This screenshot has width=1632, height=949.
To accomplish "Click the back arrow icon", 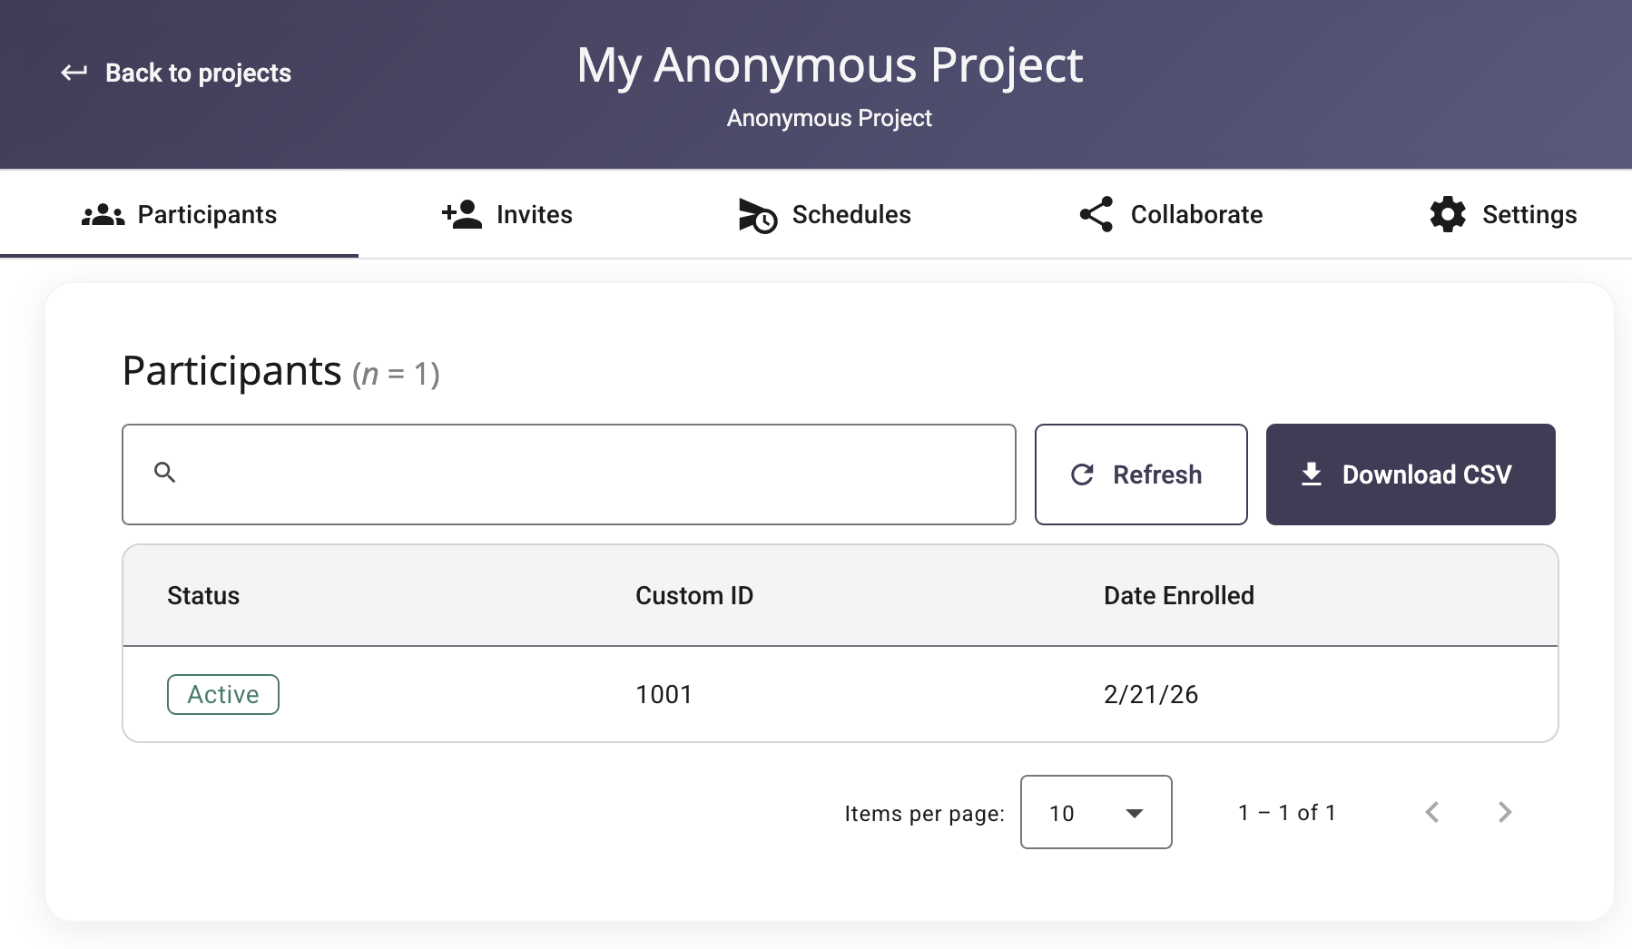I will pyautogui.click(x=74, y=73).
